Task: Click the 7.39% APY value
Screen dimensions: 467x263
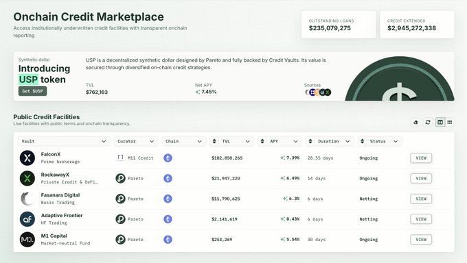Action: pyautogui.click(x=293, y=158)
